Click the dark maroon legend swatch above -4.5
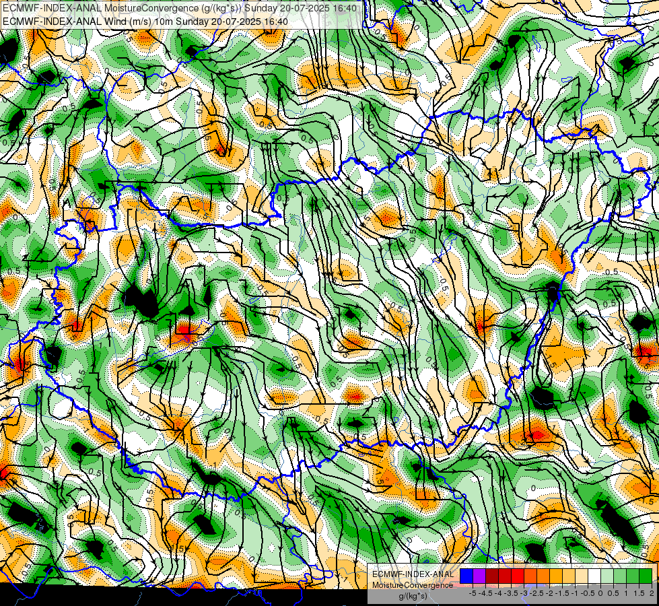659x606 pixels. coord(492,576)
